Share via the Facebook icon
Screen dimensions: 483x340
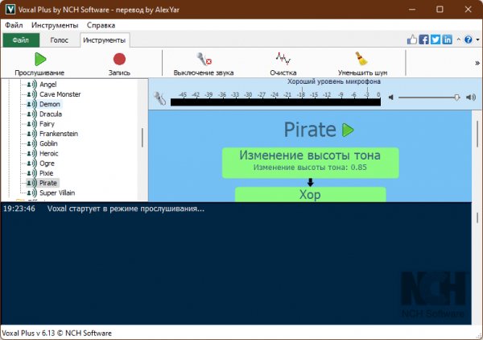pyautogui.click(x=424, y=39)
